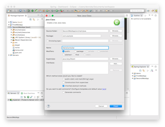
Task: Select the Spring perspective leaf icon at top right
Action: (x=156, y=11)
